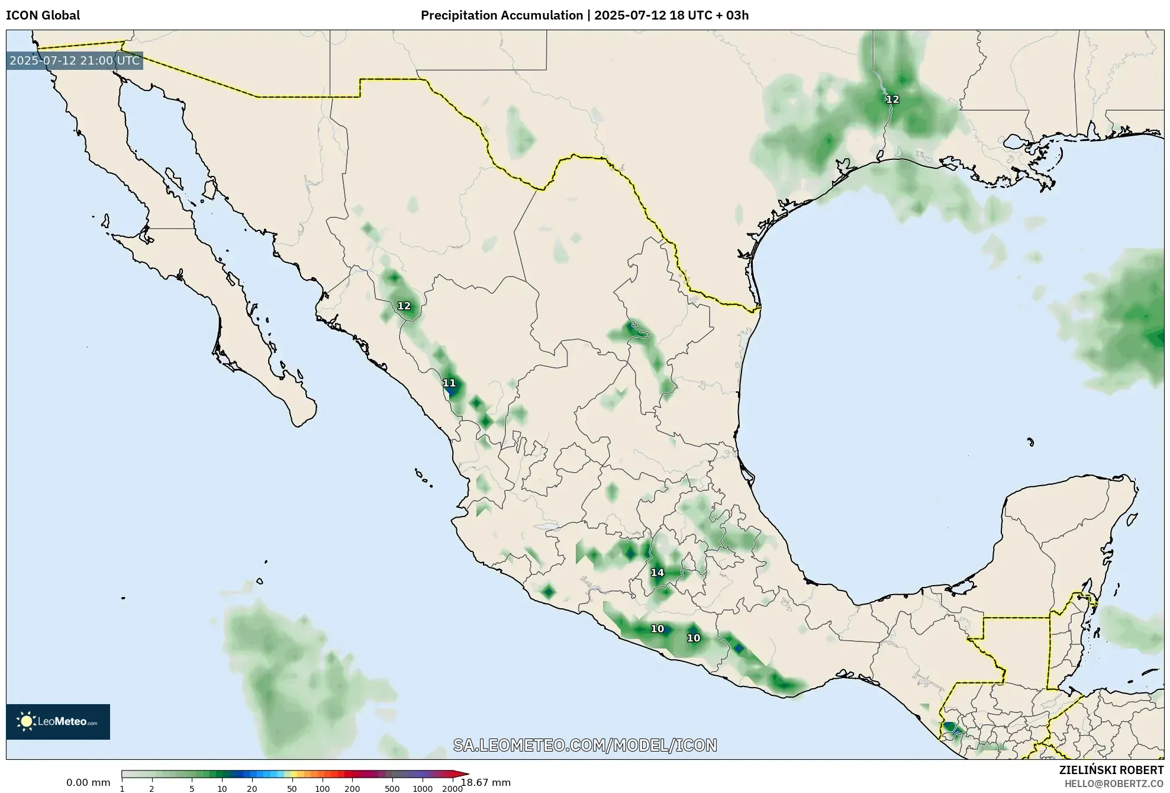Click the '2025-07-12 21:00 UTC' timestamp label
This screenshot has height=793, width=1170.
[x=75, y=60]
